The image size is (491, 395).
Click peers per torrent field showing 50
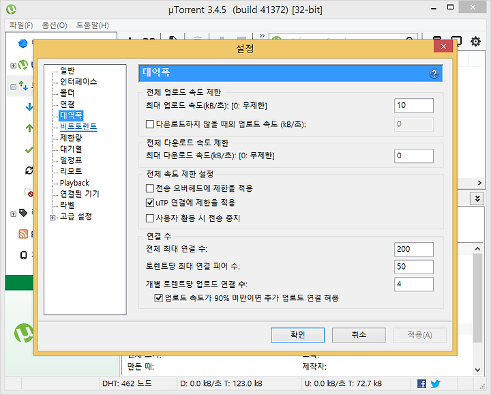click(414, 267)
